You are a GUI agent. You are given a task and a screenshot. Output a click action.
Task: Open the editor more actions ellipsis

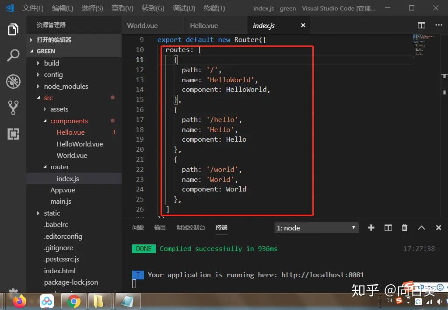pyautogui.click(x=438, y=25)
